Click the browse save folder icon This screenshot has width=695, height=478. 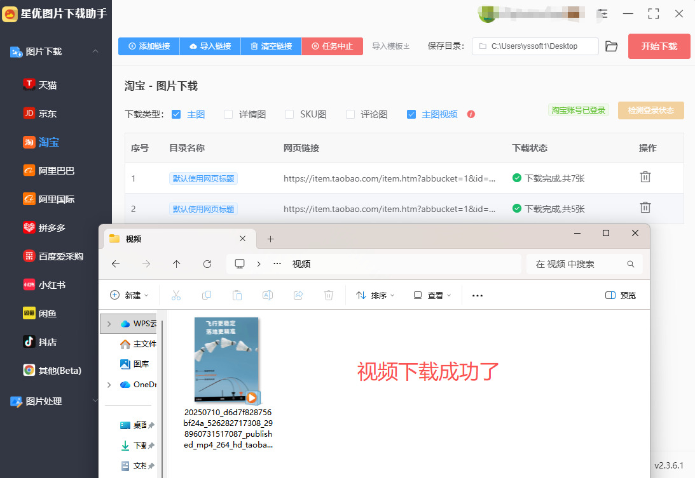611,46
